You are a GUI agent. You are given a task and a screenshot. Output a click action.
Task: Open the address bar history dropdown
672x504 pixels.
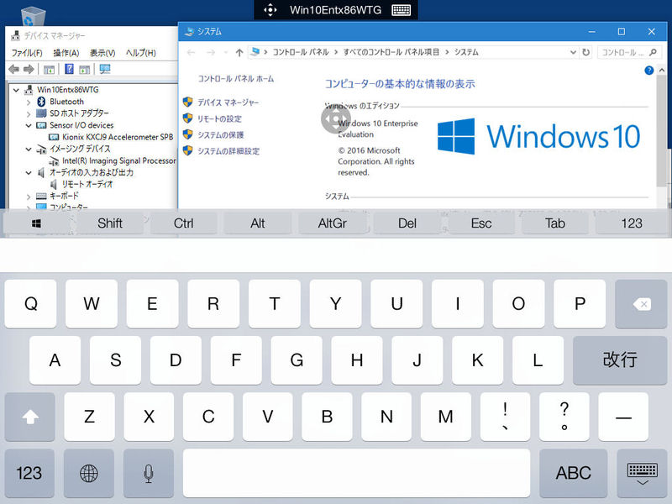click(x=573, y=52)
